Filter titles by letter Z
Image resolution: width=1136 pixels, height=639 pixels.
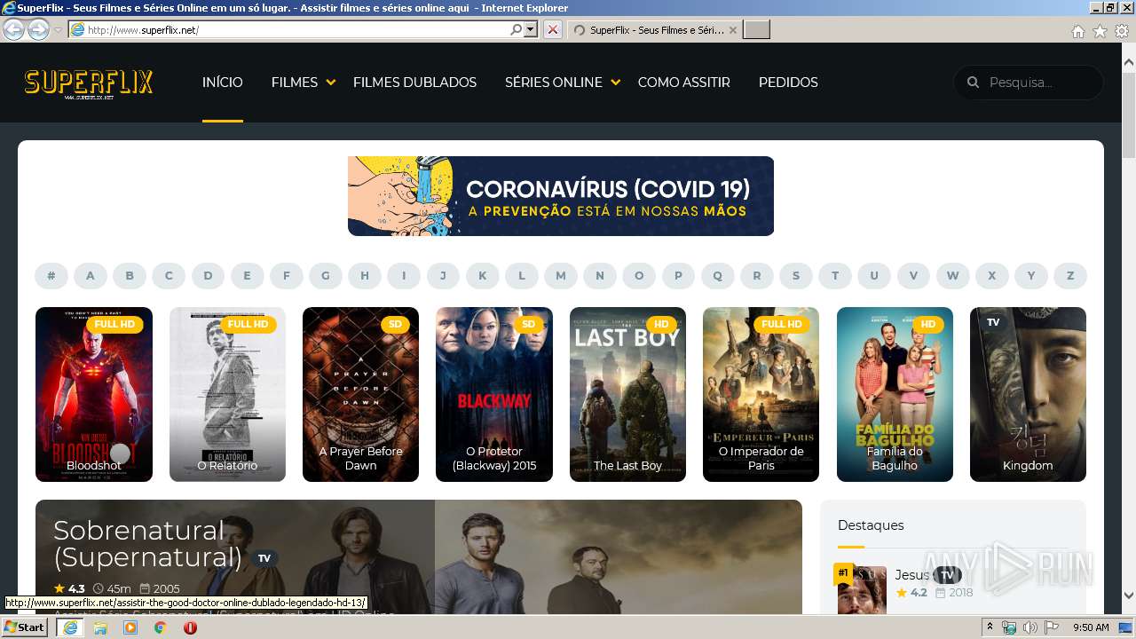coord(1070,276)
